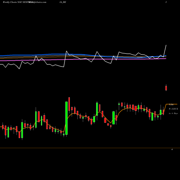Click the 'IA_BE' symbol label
180x180 pixels.
click(x=63, y=2)
